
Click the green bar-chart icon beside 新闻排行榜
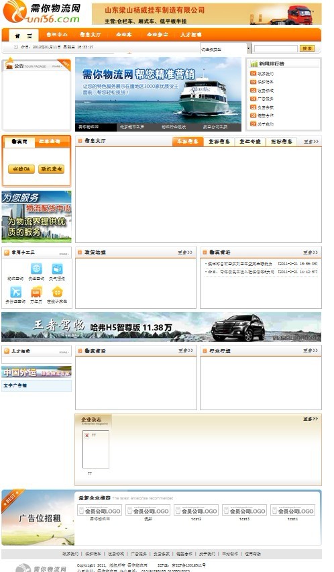[254, 64]
